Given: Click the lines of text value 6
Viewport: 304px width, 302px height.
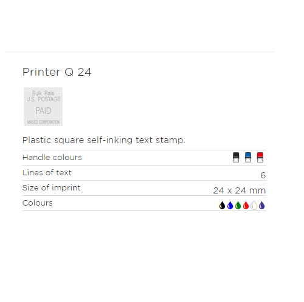Looking at the screenshot, I should pos(263,175).
